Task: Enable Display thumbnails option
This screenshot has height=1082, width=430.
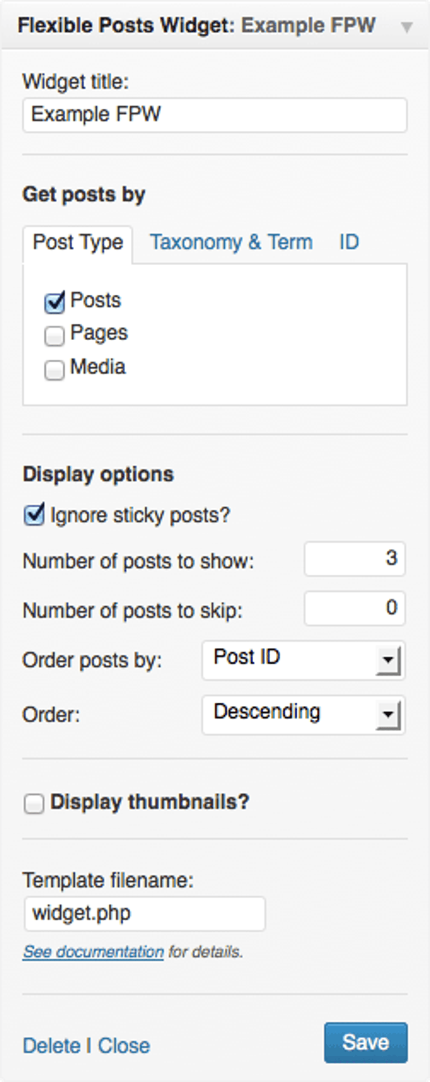Action: coord(34,802)
